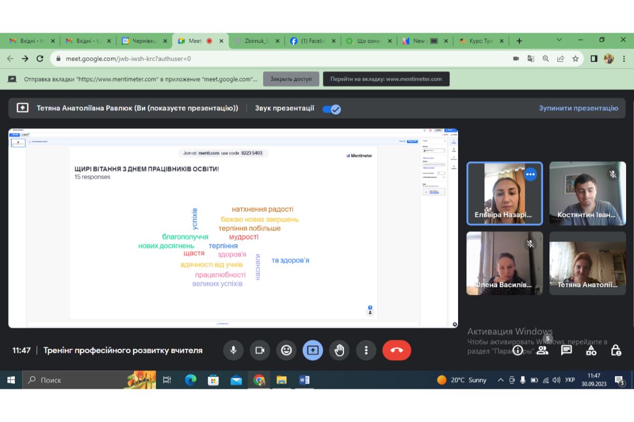Click Закрыть доступ button
The height and width of the screenshot is (422, 634).
pyautogui.click(x=291, y=79)
